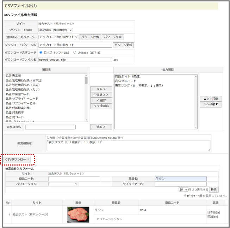Choose the Unicode (UTF-8) encoding option

pos(75,53)
